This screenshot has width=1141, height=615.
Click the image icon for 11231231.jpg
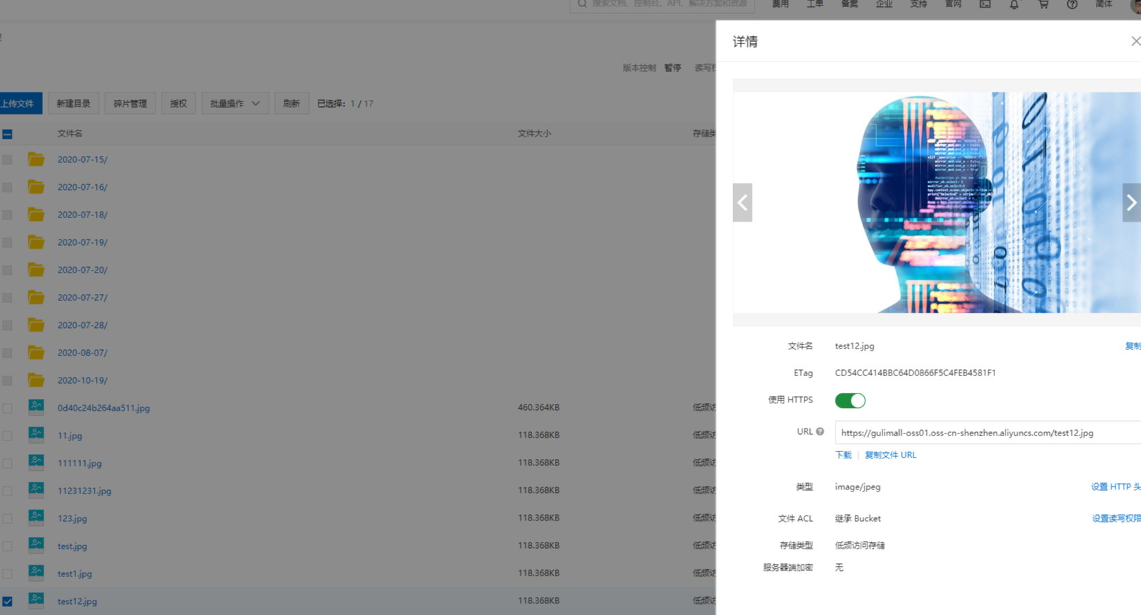click(36, 490)
